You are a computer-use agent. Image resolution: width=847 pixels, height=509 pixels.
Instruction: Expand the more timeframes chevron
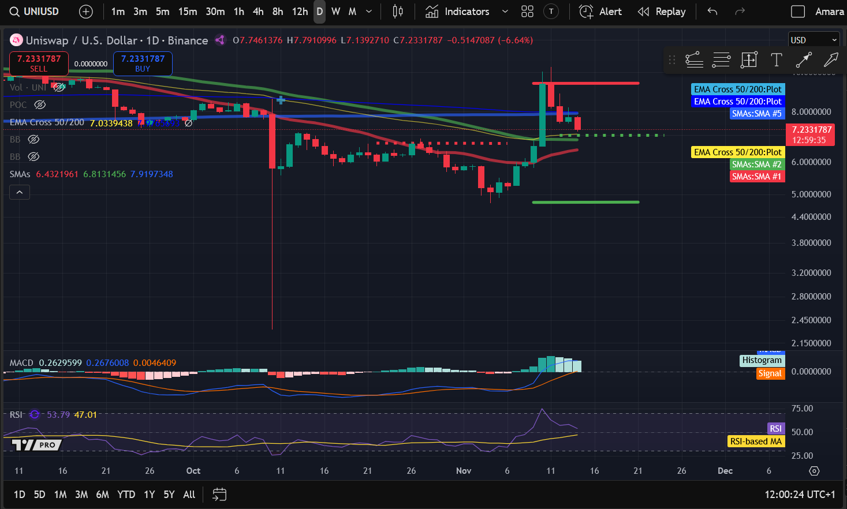pyautogui.click(x=369, y=12)
